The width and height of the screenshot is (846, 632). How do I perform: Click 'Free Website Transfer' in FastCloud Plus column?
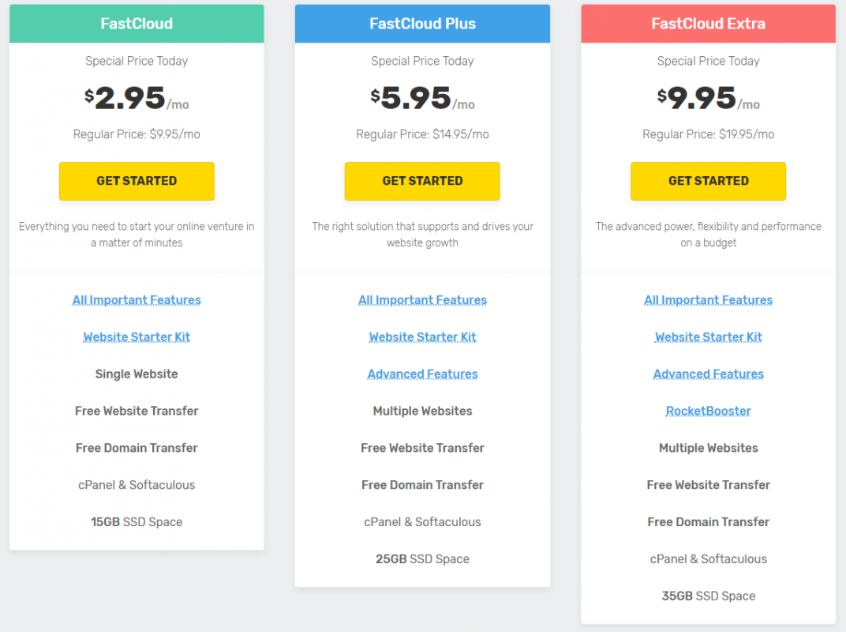422,448
